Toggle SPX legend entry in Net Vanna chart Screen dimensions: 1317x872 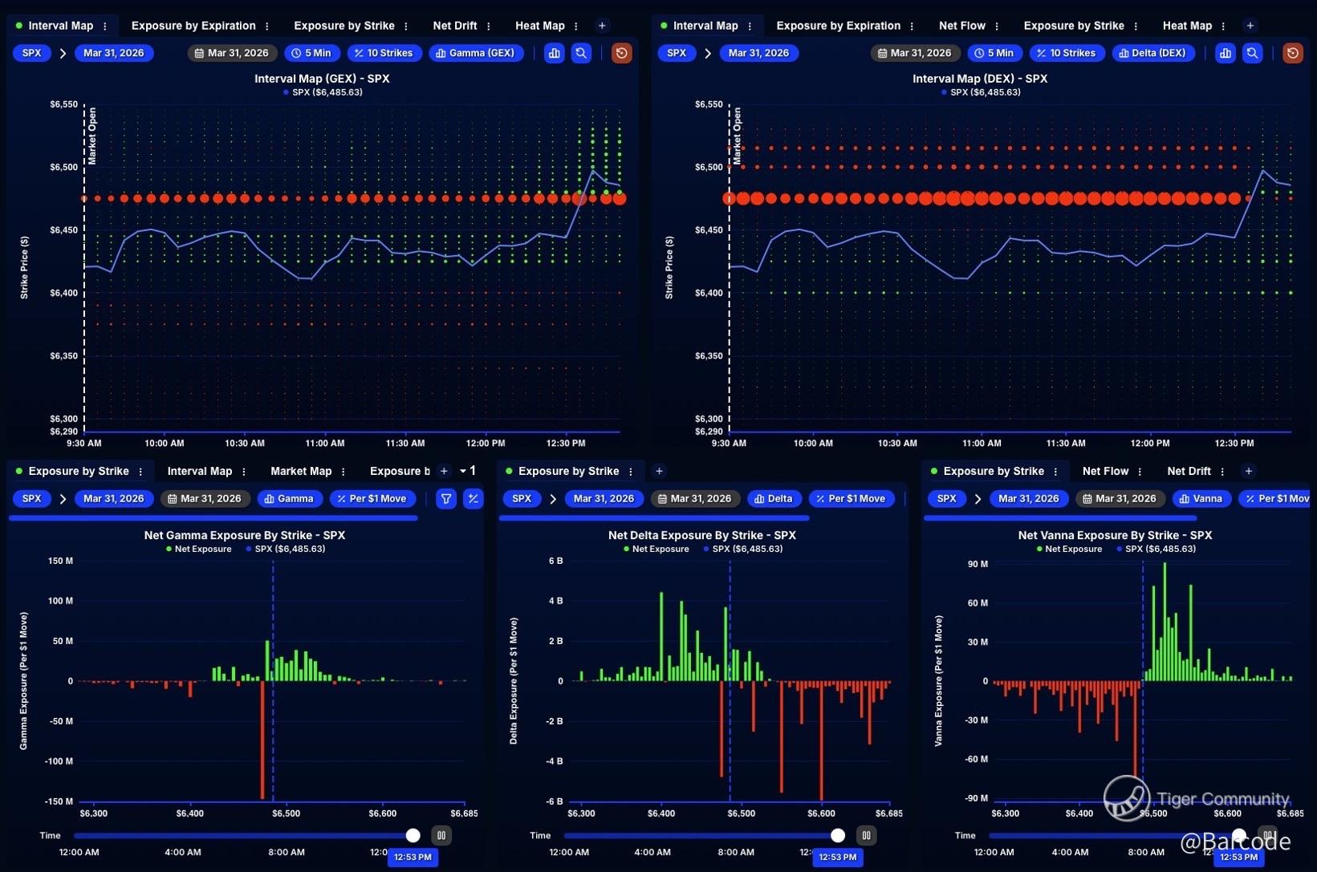pos(1156,549)
